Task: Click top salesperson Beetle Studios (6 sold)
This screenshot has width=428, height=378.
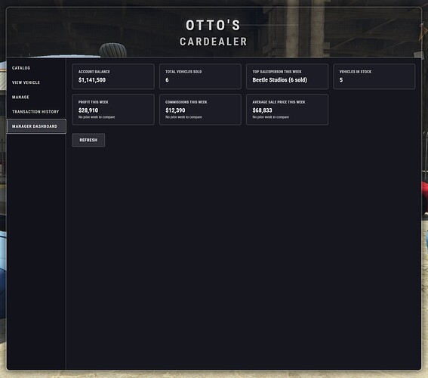Action: [x=280, y=80]
